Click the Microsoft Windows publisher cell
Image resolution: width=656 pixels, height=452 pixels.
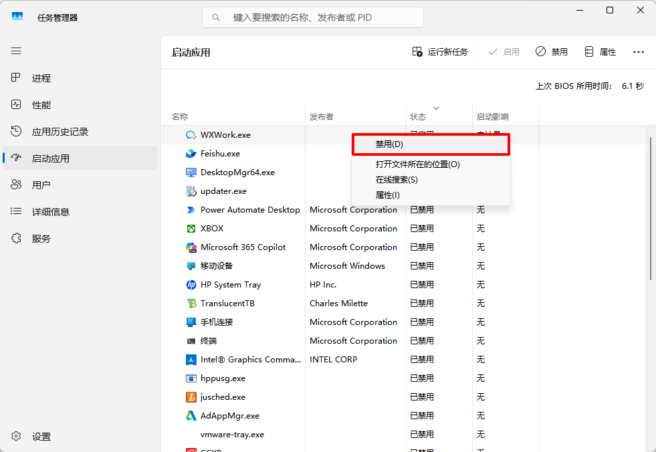point(347,265)
